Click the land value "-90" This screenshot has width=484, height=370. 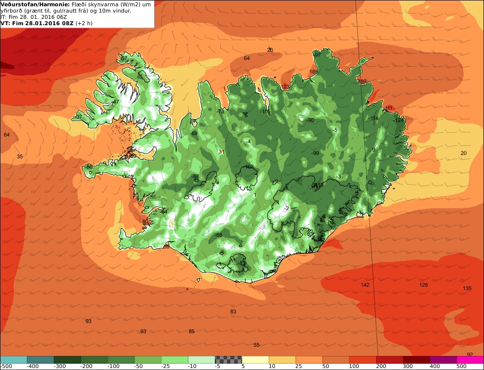coord(310,120)
